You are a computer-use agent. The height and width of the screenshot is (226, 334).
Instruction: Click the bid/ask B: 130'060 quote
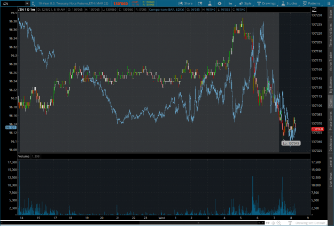(x=149, y=2)
